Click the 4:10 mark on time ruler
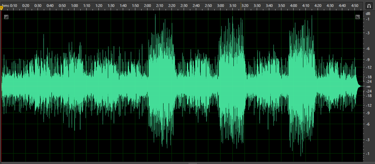 (306, 5)
